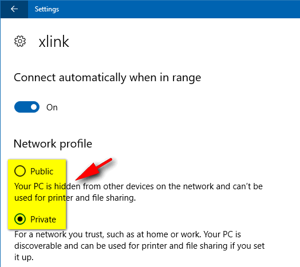The height and width of the screenshot is (267, 300).
Task: Select the Private network profile radio button
Action: tap(20, 219)
